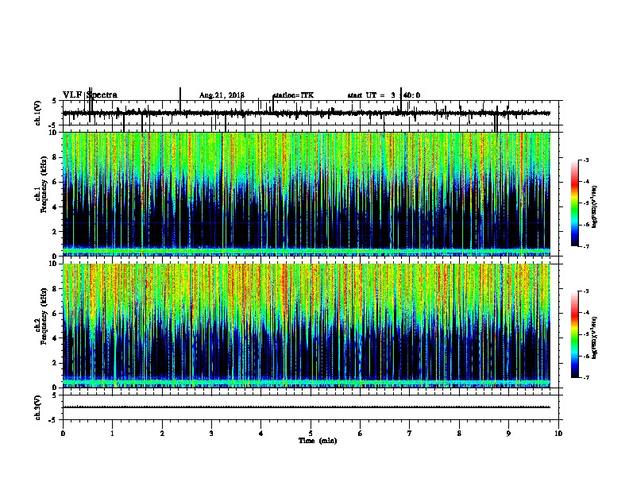Click the '0' tick on the time axis
629x486 pixels.
click(x=63, y=434)
